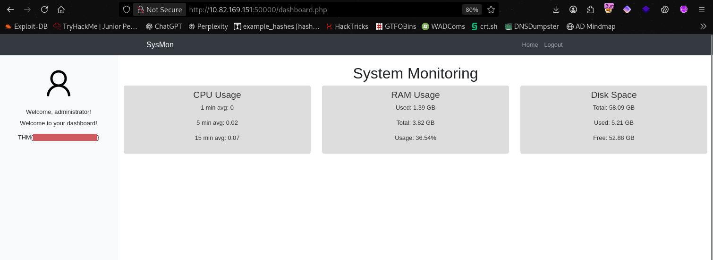The width and height of the screenshot is (713, 260).
Task: Reset the 80% zoom level indicator
Action: [x=472, y=9]
